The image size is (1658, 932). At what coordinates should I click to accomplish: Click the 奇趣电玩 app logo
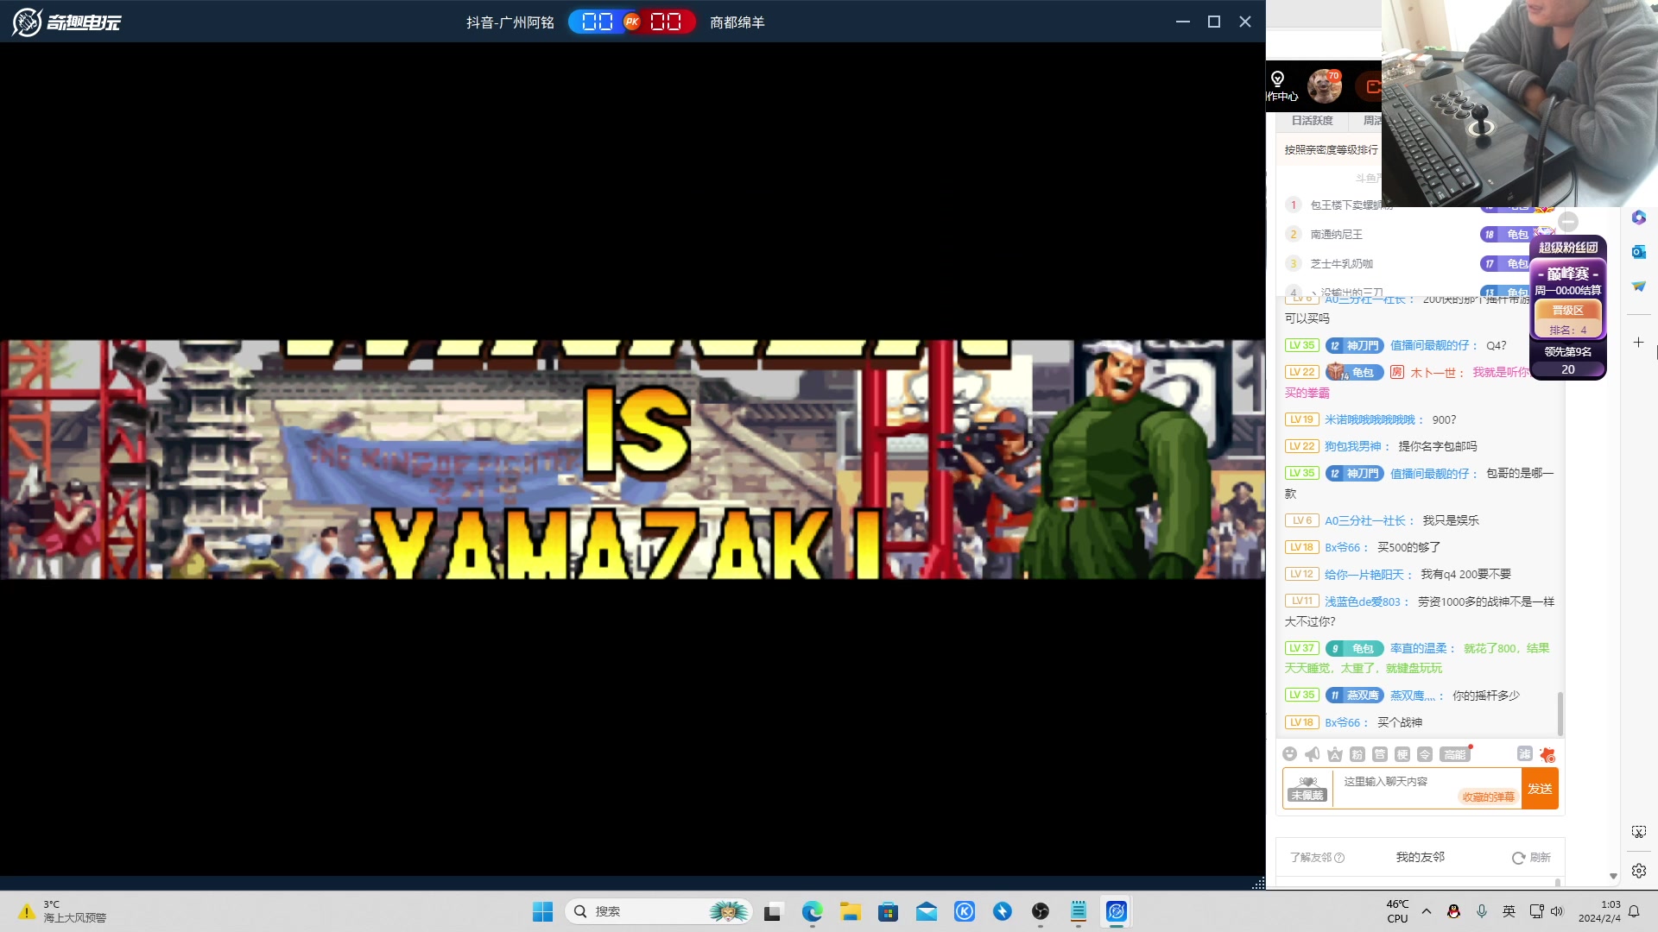tap(66, 22)
